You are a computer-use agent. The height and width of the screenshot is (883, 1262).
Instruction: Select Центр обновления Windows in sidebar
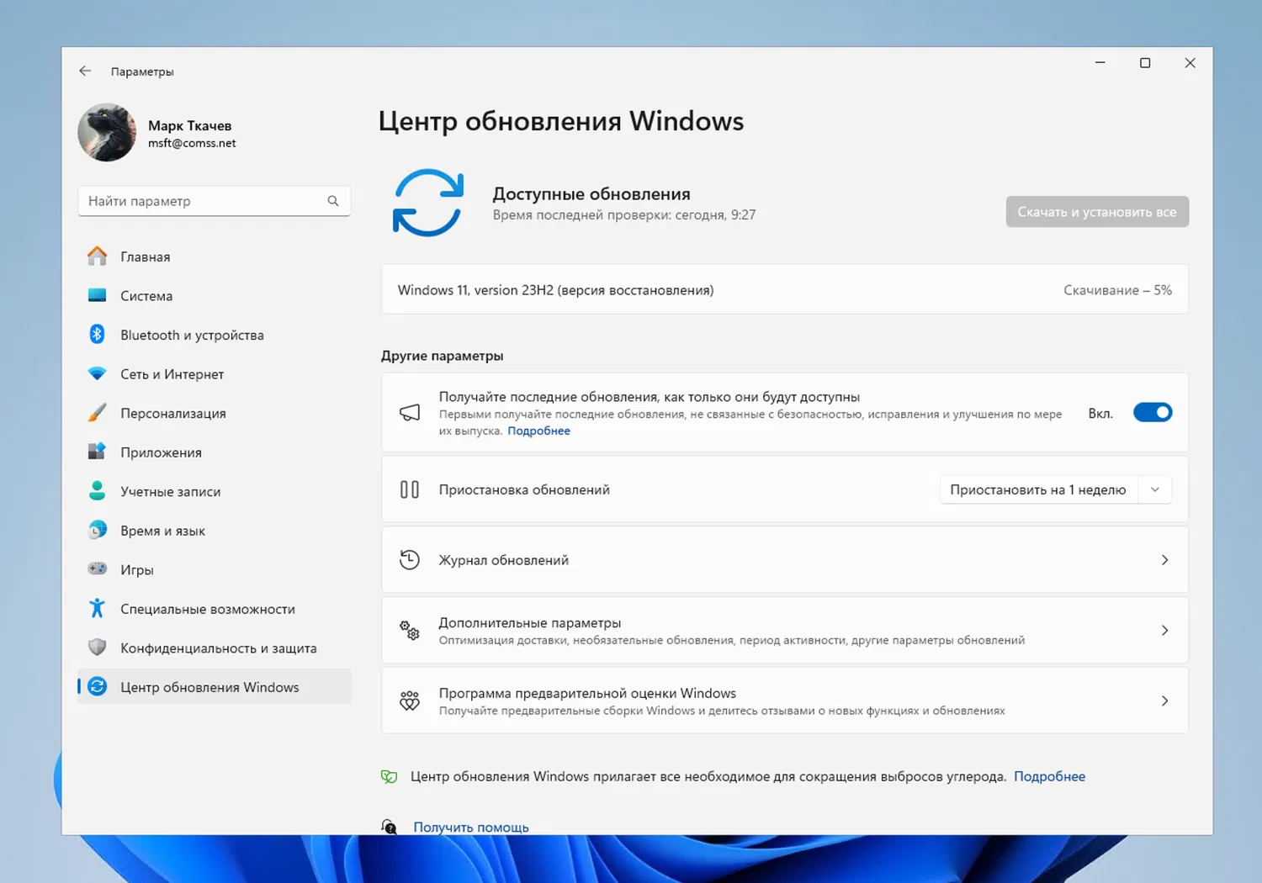tap(215, 687)
